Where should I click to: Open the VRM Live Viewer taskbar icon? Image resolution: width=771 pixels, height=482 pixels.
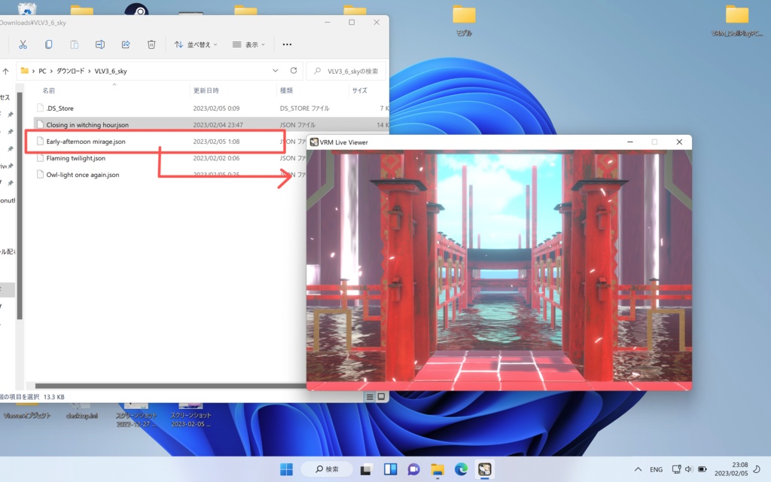486,468
